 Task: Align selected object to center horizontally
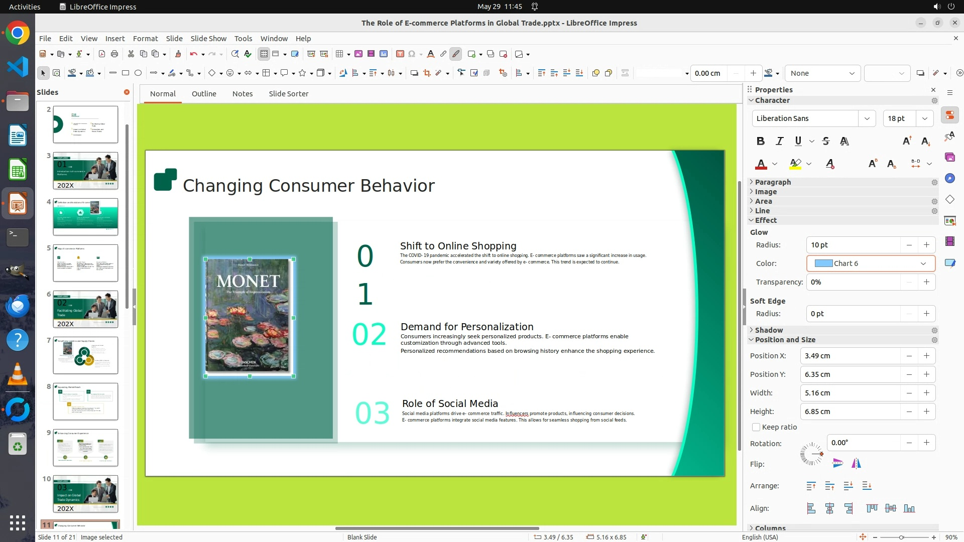click(x=829, y=508)
